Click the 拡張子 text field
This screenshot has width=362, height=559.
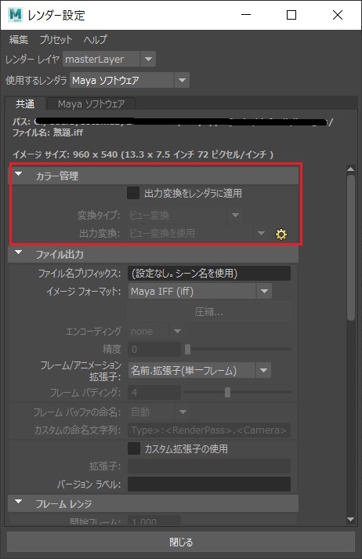[209, 466]
